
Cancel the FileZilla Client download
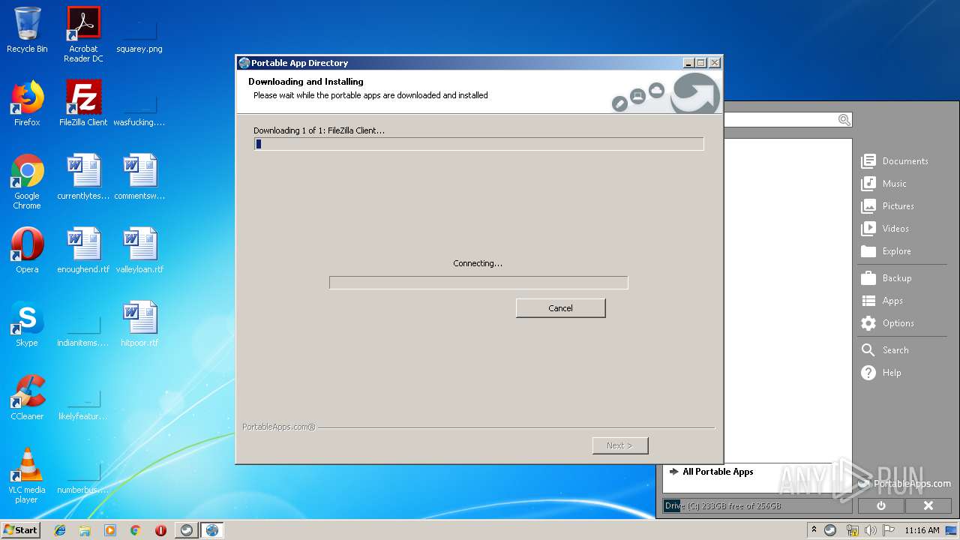(560, 308)
